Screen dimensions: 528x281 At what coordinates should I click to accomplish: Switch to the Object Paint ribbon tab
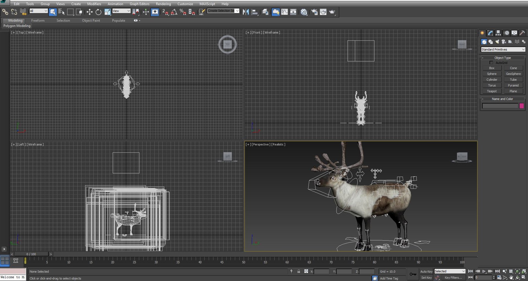tap(91, 21)
